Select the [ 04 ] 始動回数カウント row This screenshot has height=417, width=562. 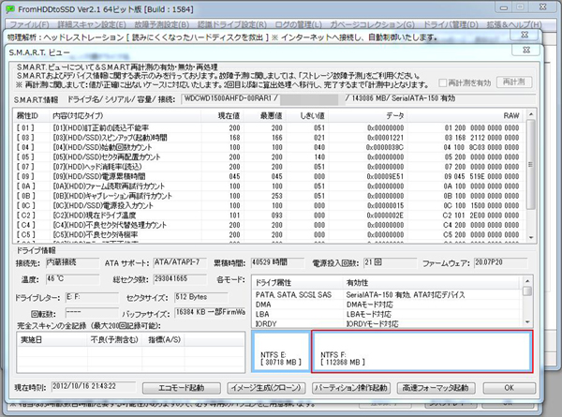pyautogui.click(x=270, y=147)
